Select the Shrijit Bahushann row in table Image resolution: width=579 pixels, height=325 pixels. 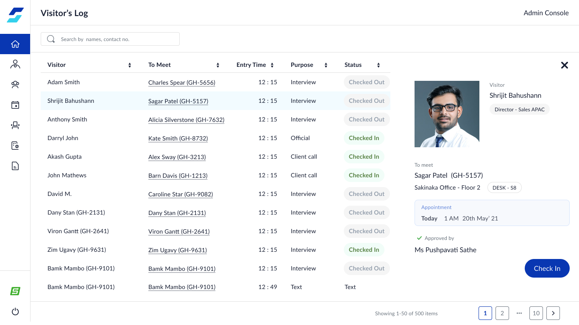(x=215, y=101)
